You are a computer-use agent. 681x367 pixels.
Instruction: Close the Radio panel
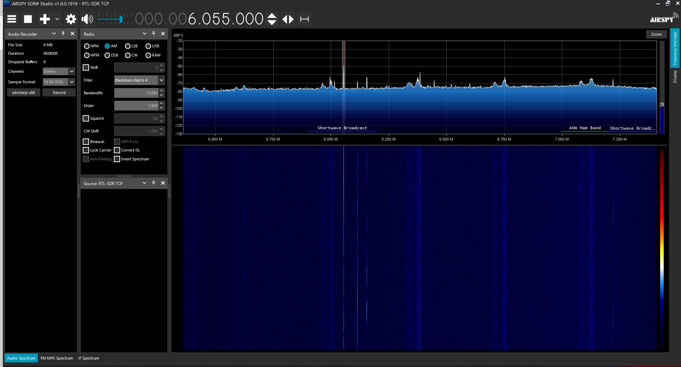click(163, 34)
